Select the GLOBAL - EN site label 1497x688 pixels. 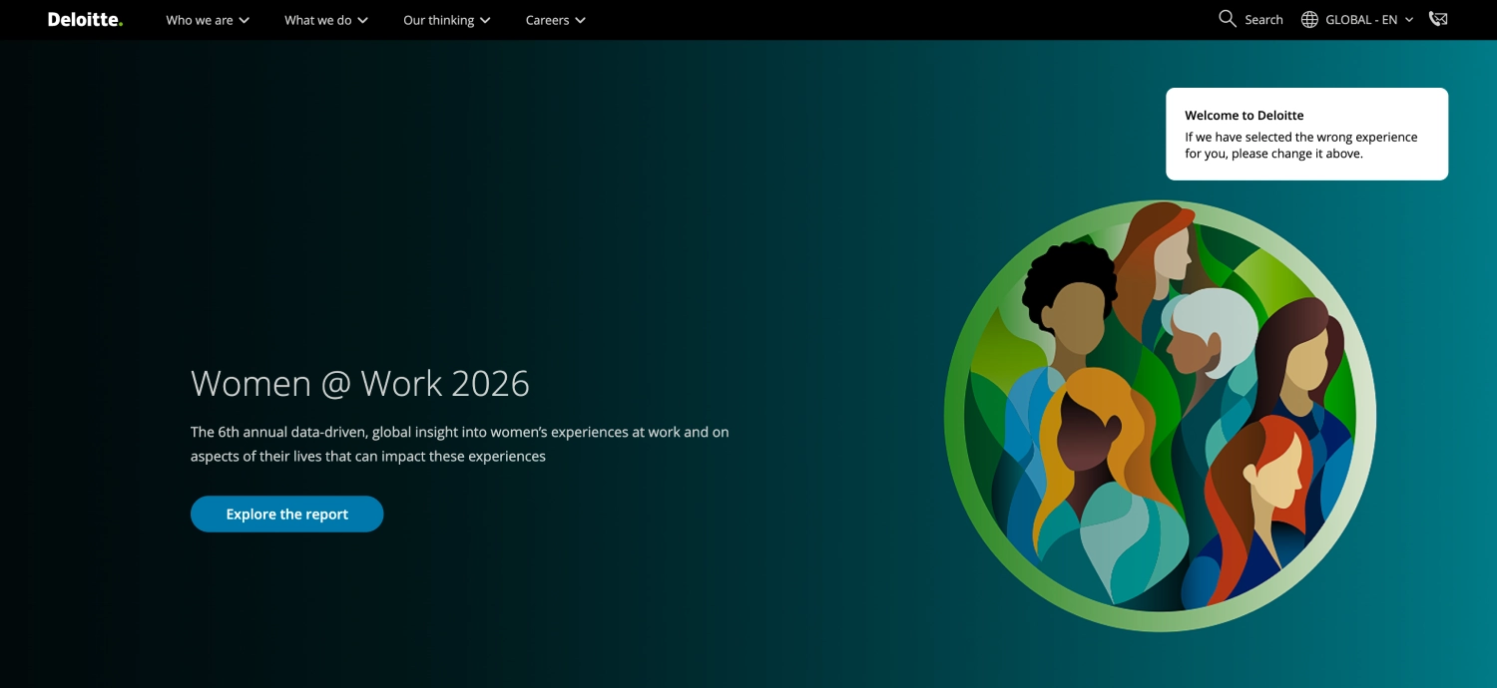click(x=1361, y=20)
